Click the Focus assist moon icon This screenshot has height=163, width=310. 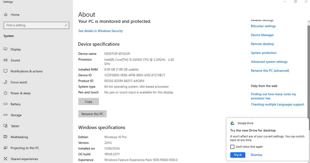5,82
